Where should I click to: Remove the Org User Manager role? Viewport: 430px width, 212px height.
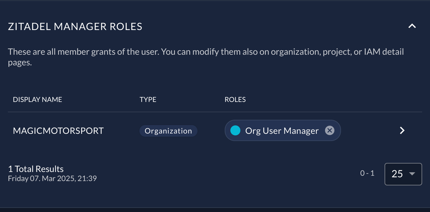[329, 130]
